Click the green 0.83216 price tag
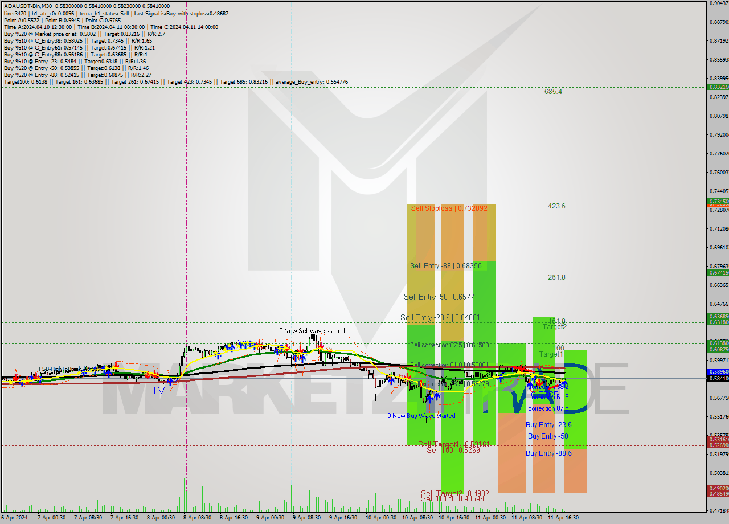Image resolution: width=729 pixels, height=524 pixels. (x=718, y=87)
